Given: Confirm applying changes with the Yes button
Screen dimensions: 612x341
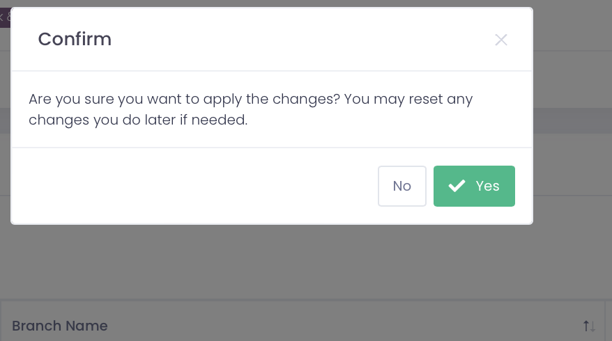Looking at the screenshot, I should (x=474, y=186).
